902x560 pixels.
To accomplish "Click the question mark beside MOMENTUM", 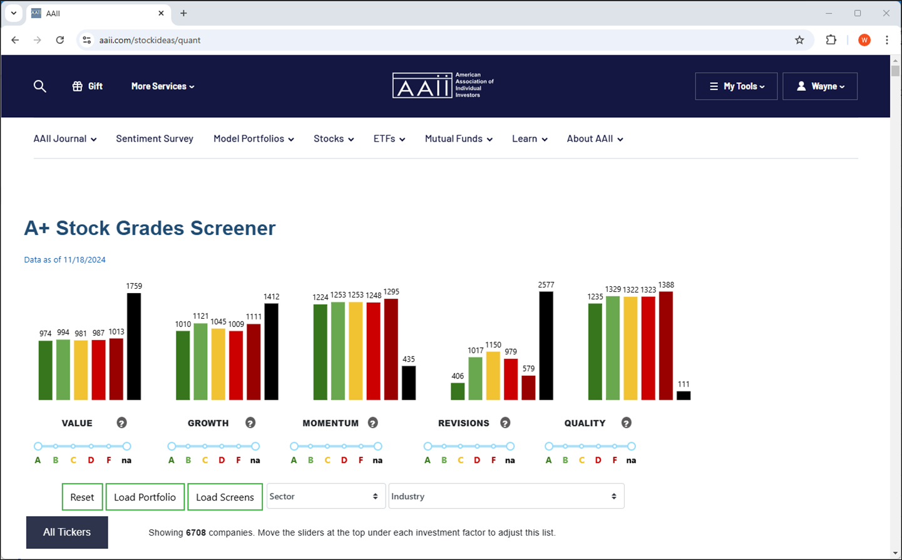I will 373,423.
